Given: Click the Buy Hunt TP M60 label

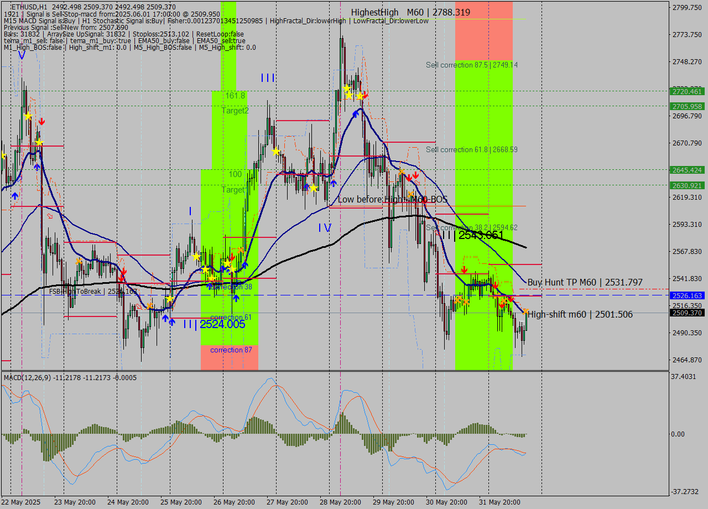Looking at the screenshot, I should pos(585,282).
